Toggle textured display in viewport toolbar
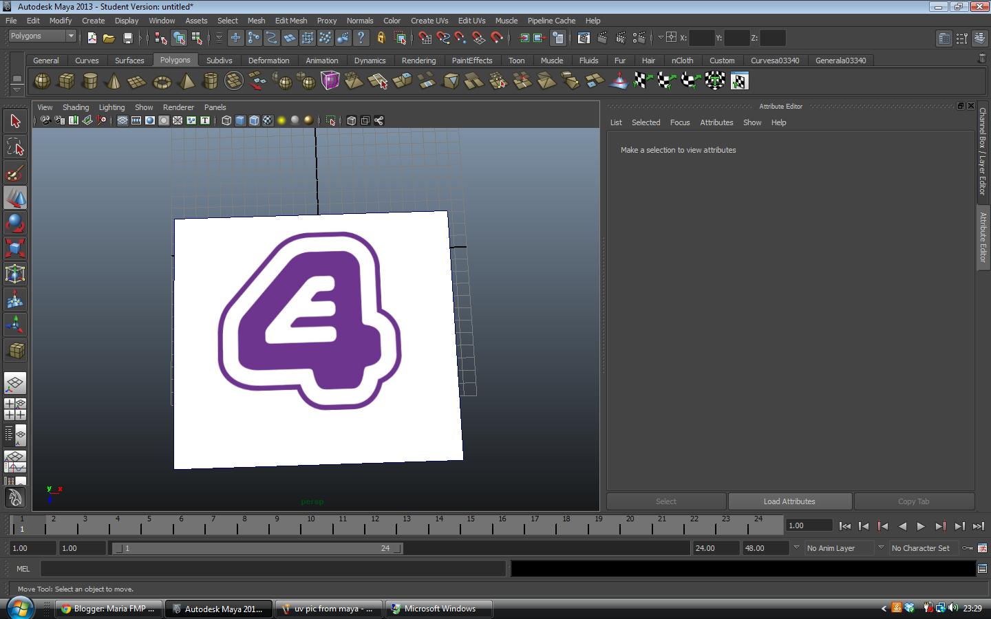Image resolution: width=991 pixels, height=619 pixels. [268, 121]
